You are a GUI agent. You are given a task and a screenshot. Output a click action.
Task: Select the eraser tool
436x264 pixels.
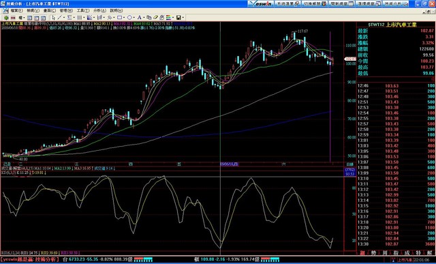pos(156,18)
